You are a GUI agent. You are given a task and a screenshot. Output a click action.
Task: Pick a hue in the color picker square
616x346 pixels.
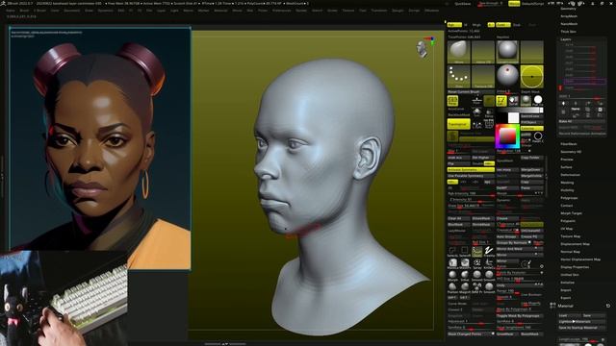(507, 136)
